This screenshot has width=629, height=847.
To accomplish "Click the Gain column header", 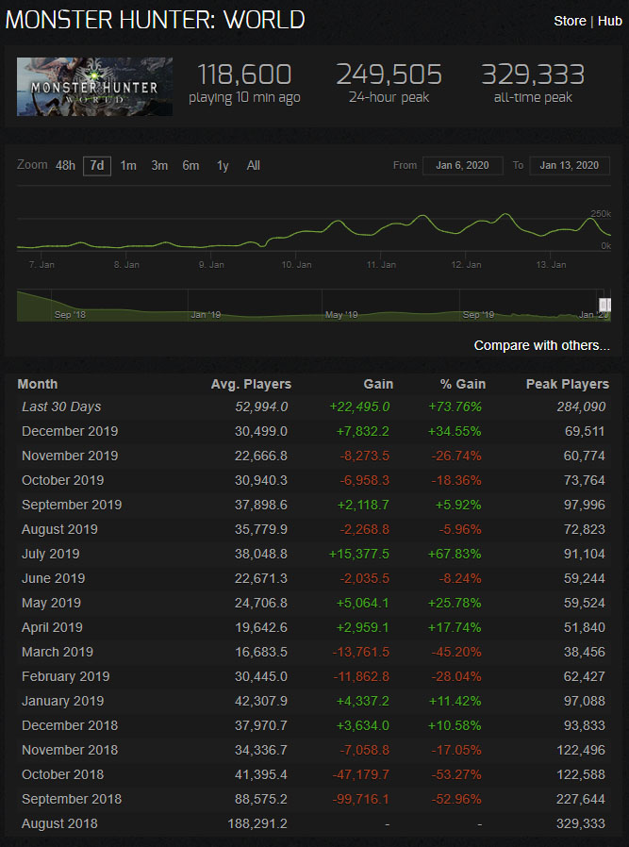I will pos(378,384).
